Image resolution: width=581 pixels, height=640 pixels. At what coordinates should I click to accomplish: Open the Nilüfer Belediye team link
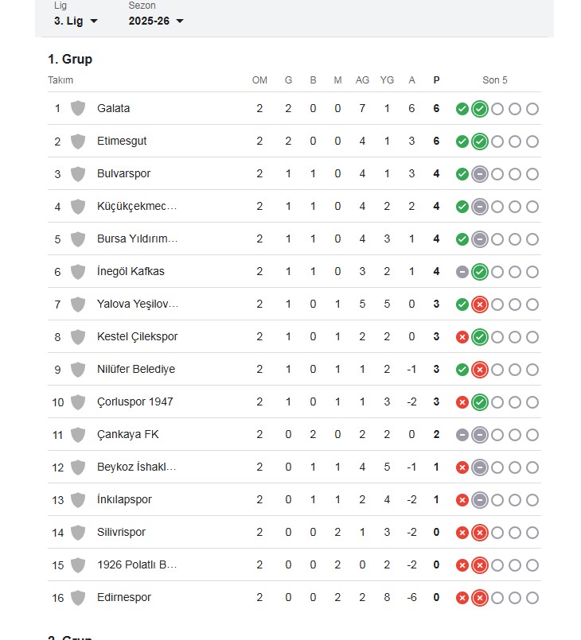(136, 370)
